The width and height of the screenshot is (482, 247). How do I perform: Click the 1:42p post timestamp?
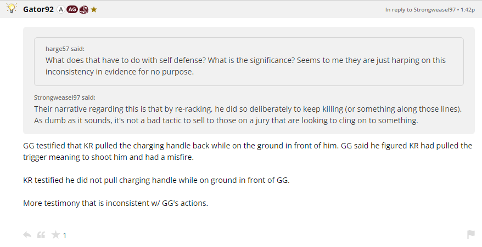469,10
